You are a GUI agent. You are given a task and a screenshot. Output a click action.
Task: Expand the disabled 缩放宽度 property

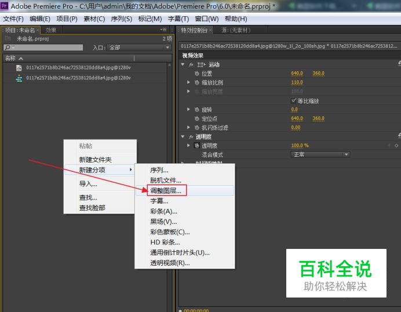coord(188,91)
